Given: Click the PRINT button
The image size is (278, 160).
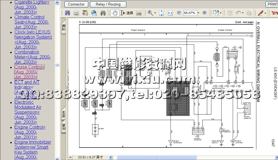Looking at the screenshot, I should tap(272, 4).
